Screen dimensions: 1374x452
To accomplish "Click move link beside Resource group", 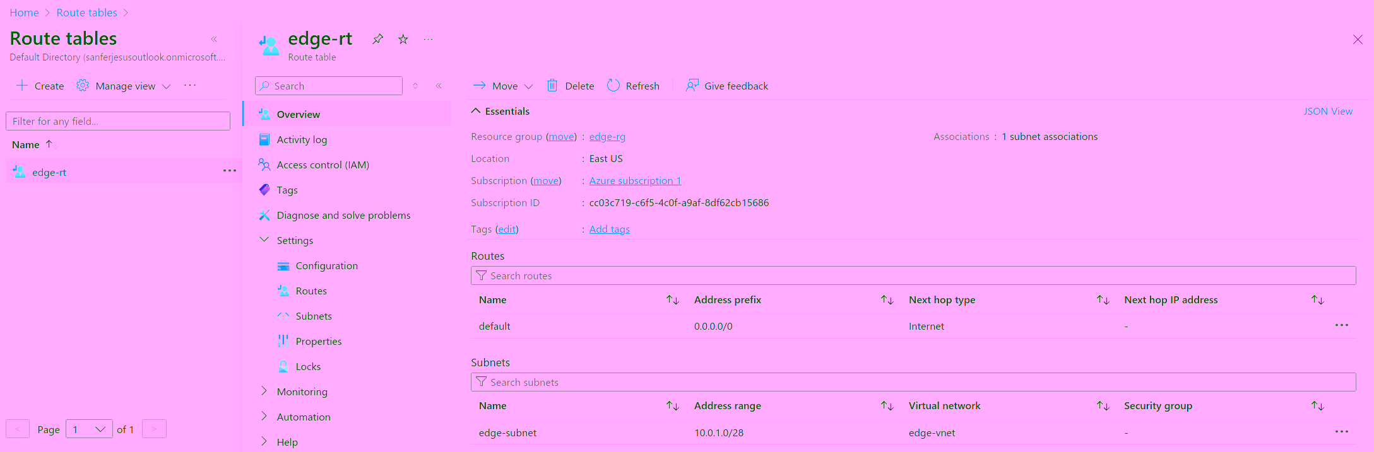I will (561, 136).
